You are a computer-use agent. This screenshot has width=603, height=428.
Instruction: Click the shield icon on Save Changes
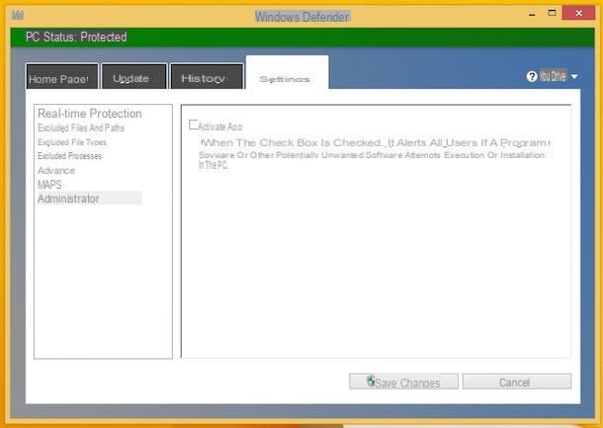(371, 381)
